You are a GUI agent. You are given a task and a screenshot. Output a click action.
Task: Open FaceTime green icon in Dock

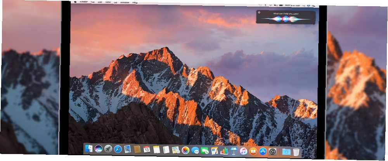pos(205,150)
